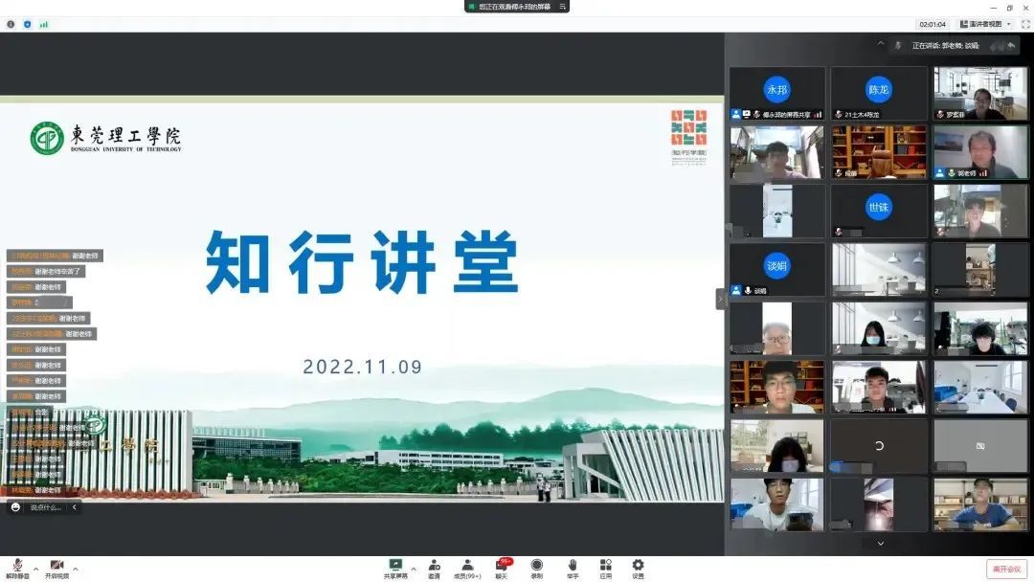Screen dimensions: 1034x582
Task: Open the members list (99+)
Action: tap(467, 567)
